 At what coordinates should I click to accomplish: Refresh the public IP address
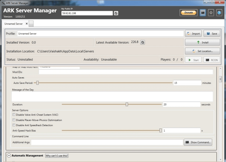pyautogui.click(x=116, y=13)
